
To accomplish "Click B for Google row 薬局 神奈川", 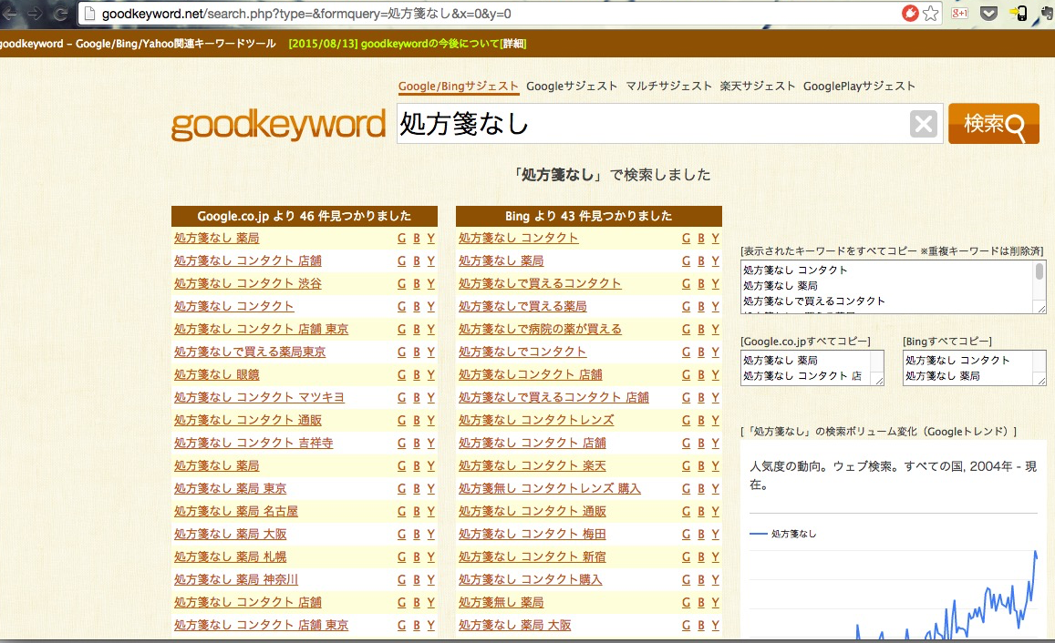I will click(417, 580).
